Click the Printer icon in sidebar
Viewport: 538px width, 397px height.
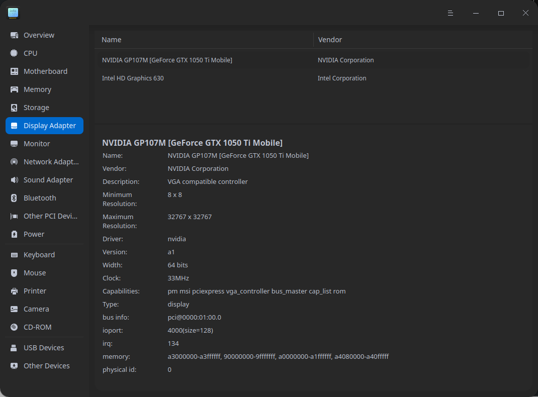tap(14, 291)
